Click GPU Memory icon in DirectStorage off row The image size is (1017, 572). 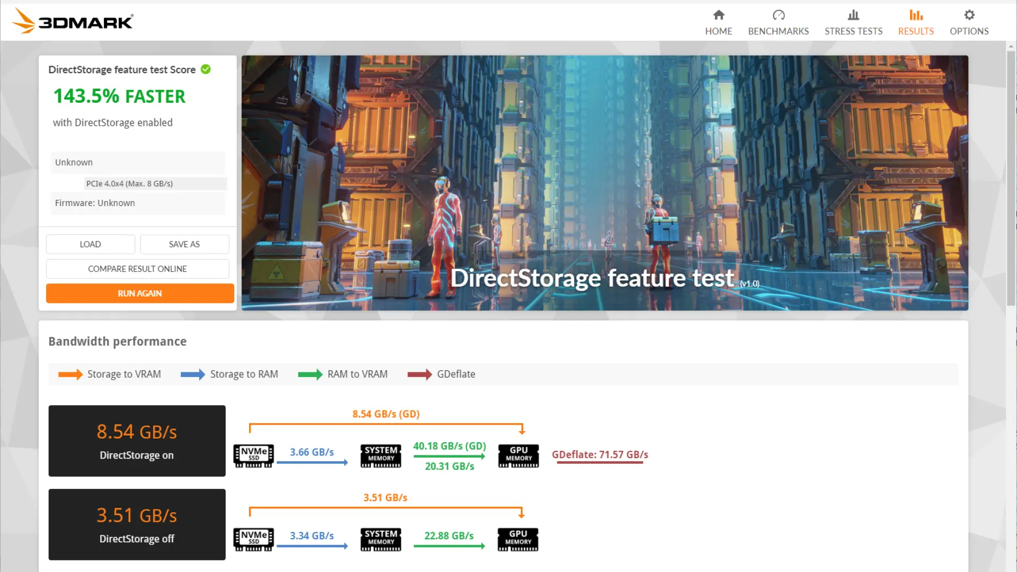coord(518,539)
